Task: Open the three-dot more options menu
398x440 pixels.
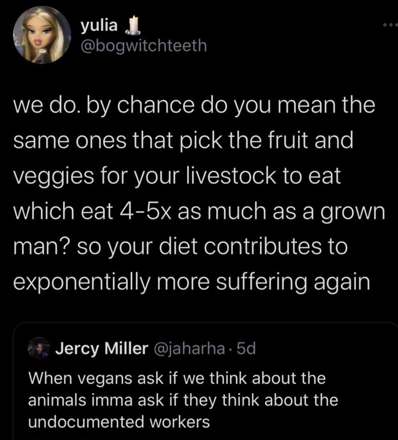Action: click(x=390, y=25)
